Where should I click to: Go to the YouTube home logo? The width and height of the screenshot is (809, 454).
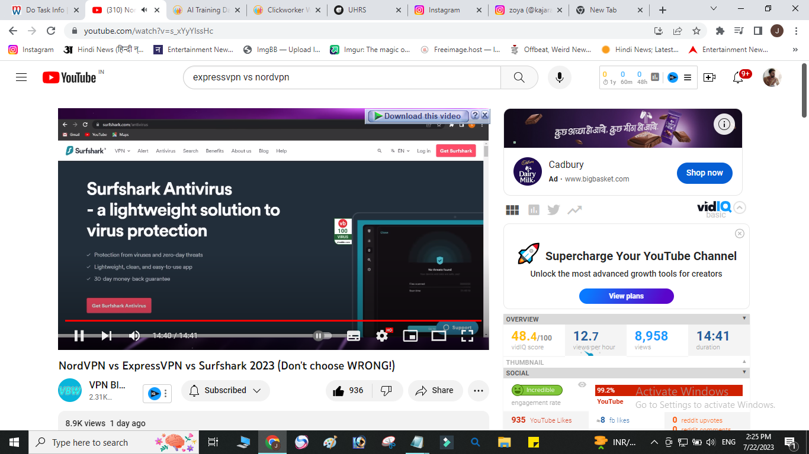tap(69, 77)
